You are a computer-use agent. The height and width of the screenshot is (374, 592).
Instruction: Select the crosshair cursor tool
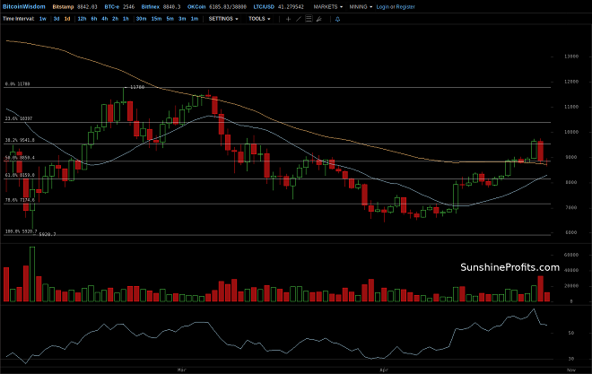pyautogui.click(x=288, y=19)
